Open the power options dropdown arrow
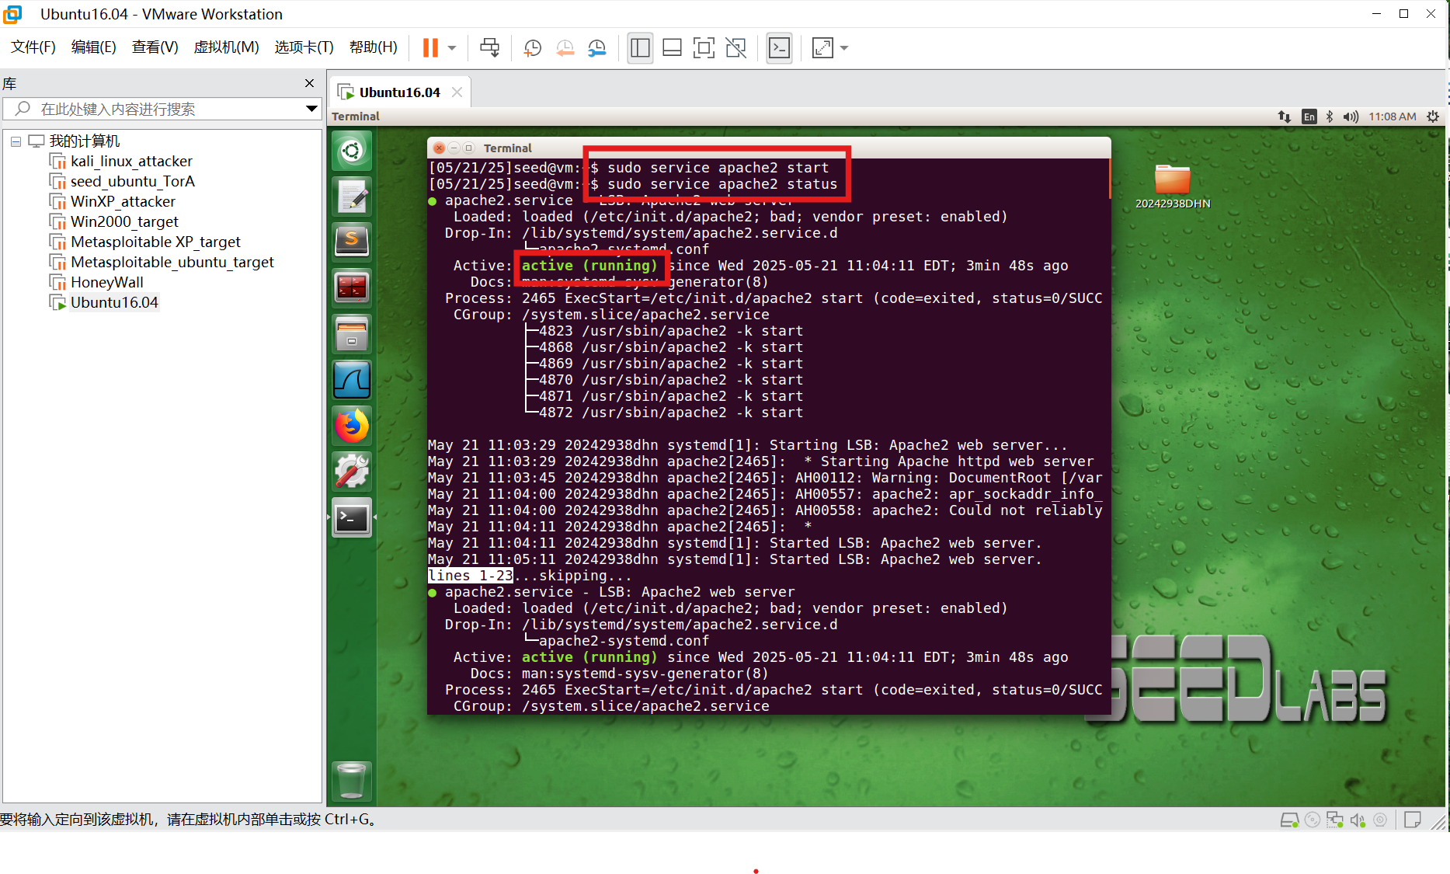1450x874 pixels. pyautogui.click(x=452, y=48)
